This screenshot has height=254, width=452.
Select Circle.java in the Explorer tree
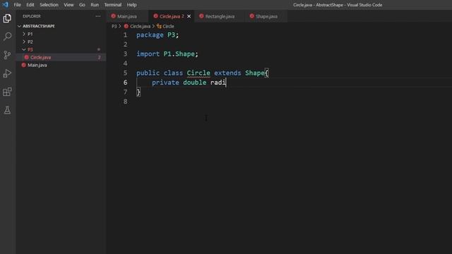[61, 57]
